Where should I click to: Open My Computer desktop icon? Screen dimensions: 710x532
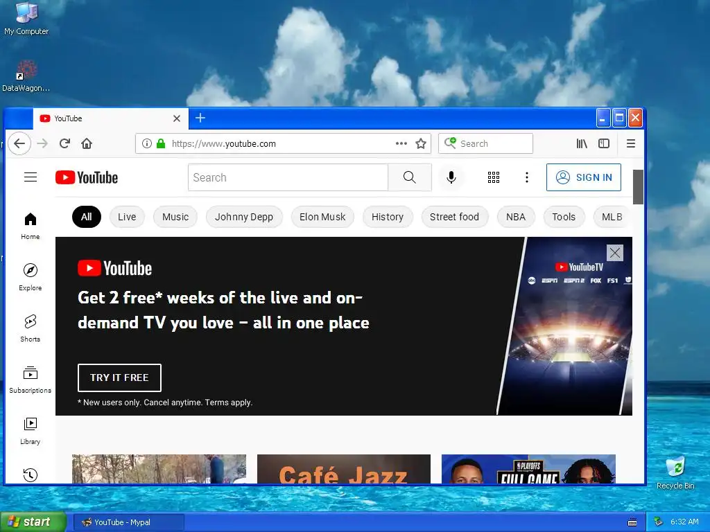[x=26, y=18]
